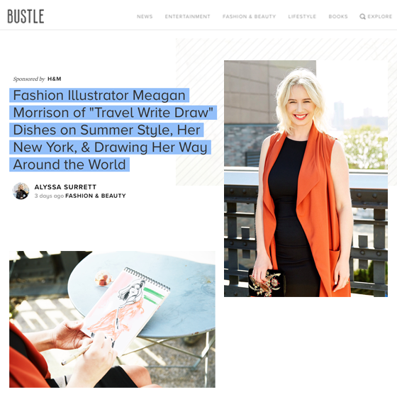Click the Explore label in the header
The width and height of the screenshot is (397, 397).
[x=379, y=16]
